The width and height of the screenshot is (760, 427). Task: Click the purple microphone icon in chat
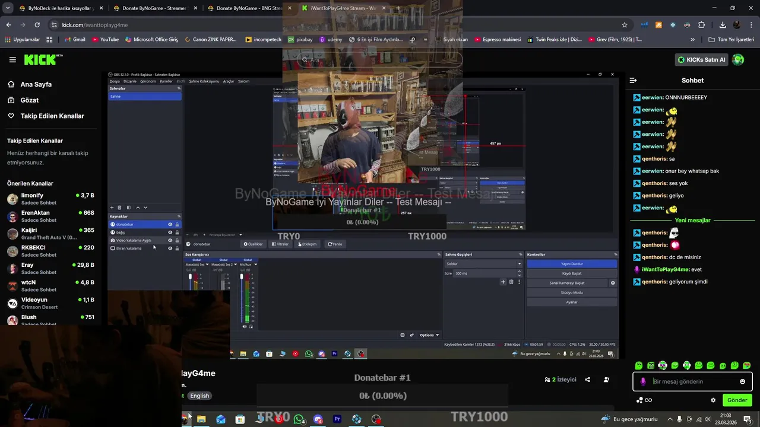tap(643, 381)
